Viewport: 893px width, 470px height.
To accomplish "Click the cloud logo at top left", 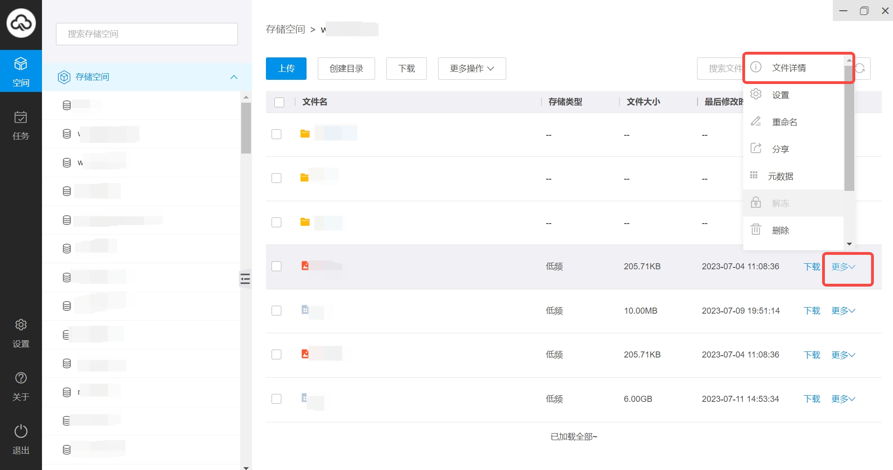I will (x=21, y=22).
